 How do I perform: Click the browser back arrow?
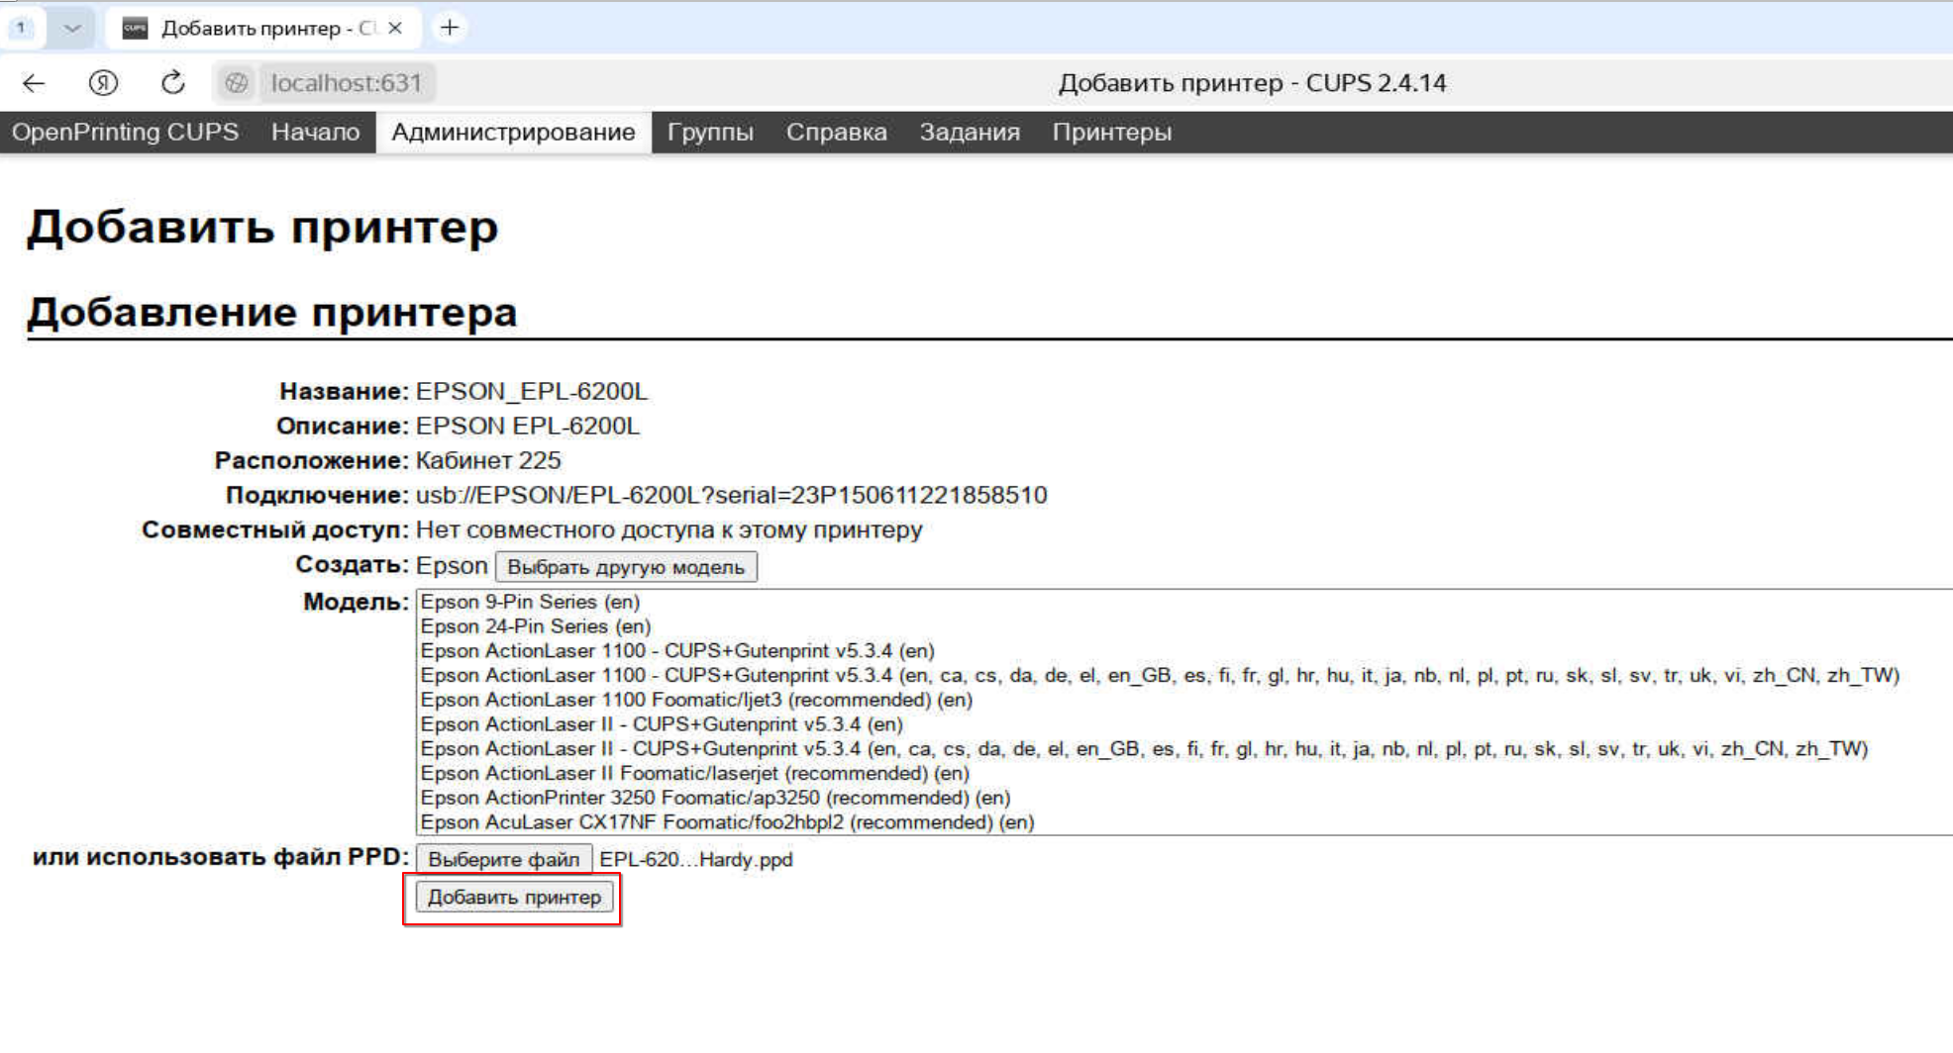34,83
